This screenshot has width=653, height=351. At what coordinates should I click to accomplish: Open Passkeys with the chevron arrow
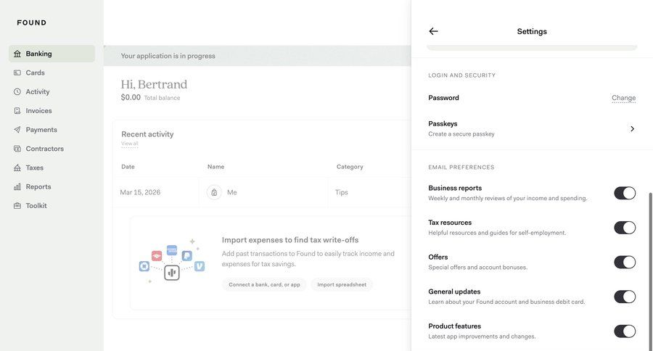click(632, 128)
